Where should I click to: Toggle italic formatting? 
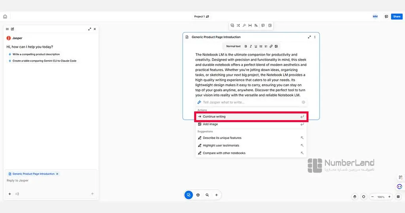coord(250,47)
